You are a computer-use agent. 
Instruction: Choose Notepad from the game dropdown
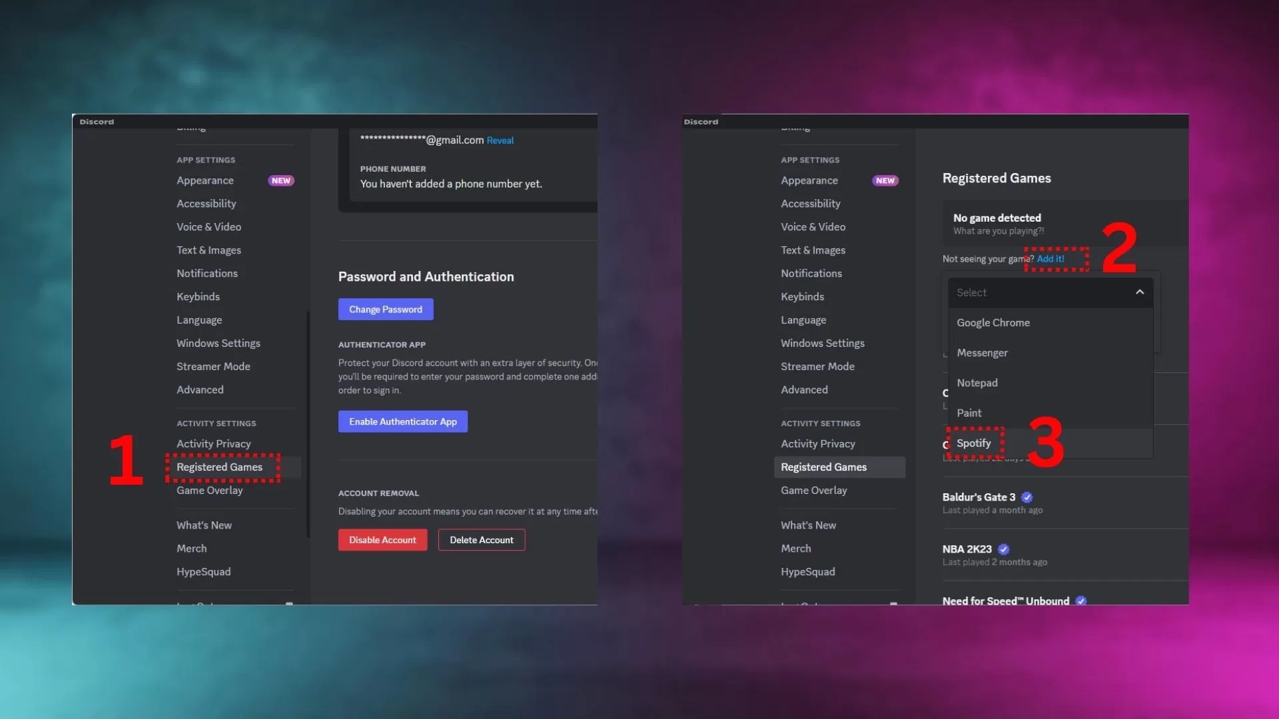[x=977, y=383]
